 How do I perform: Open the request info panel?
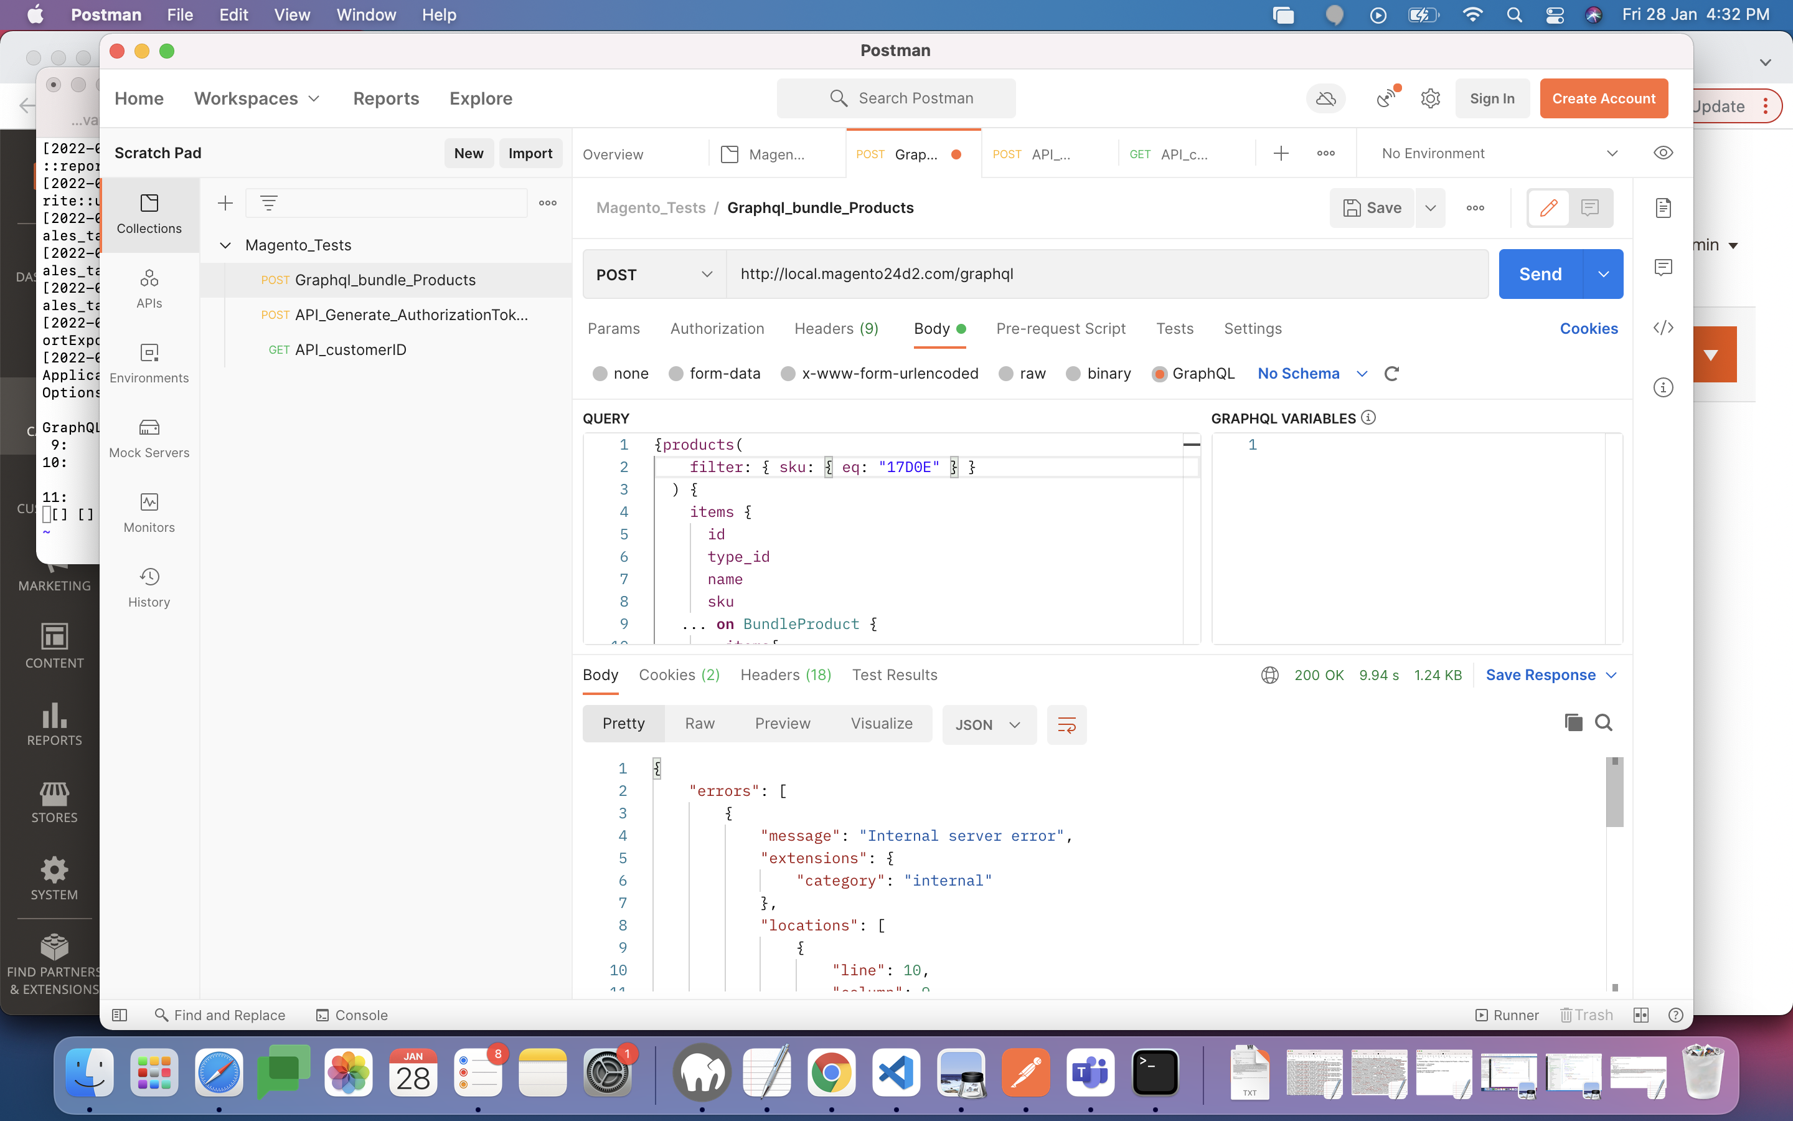click(1664, 387)
